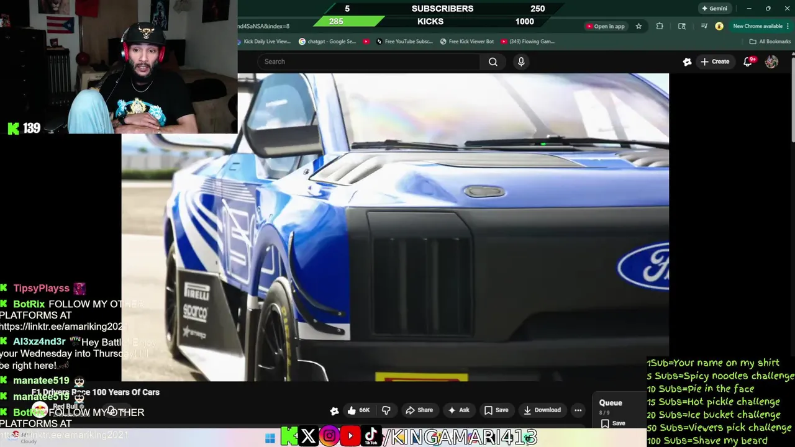Open the Free Kick Viewer Bot bookmark
This screenshot has height=447, width=795.
click(467, 42)
